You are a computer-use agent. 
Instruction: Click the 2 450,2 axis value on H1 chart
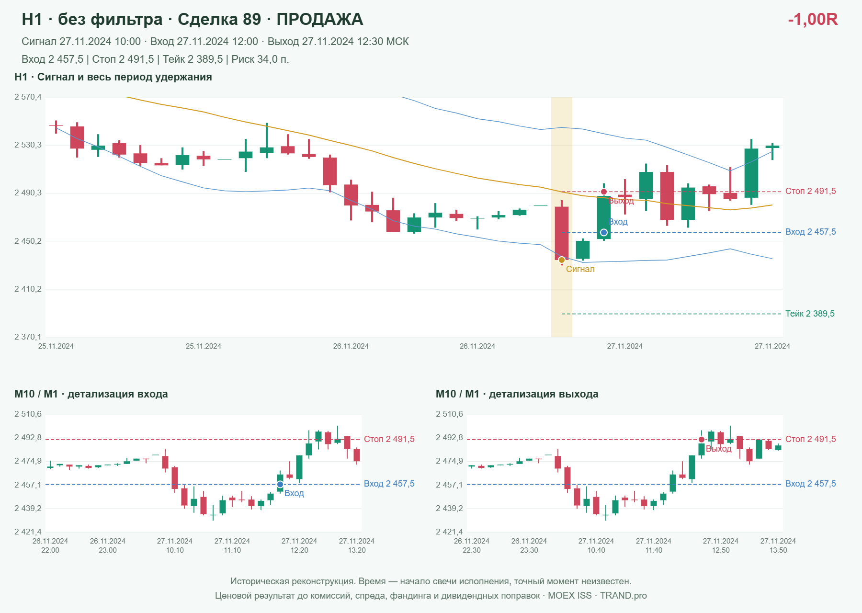(x=28, y=241)
